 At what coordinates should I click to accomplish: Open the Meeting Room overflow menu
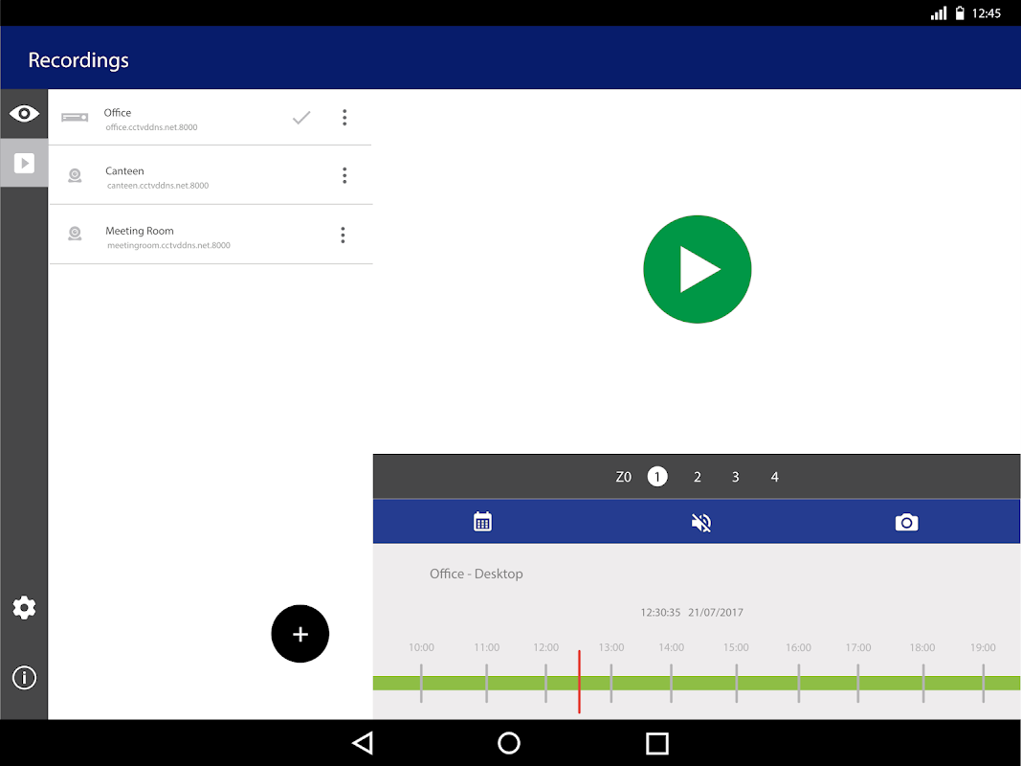click(344, 236)
